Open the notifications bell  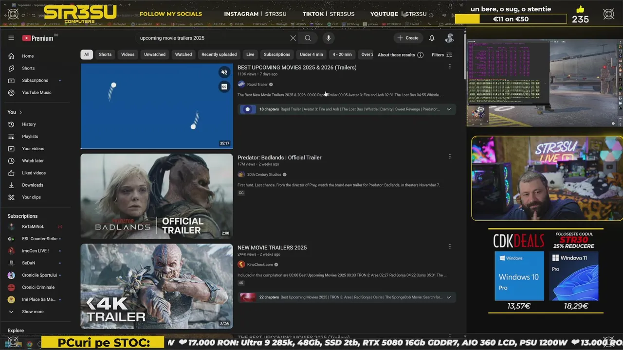[431, 38]
